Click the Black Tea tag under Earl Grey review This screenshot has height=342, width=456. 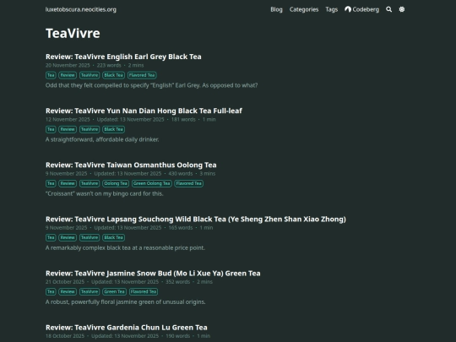coord(114,75)
